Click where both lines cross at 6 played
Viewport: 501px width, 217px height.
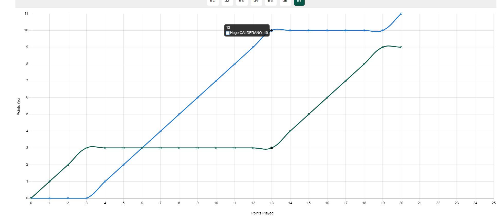[142, 148]
